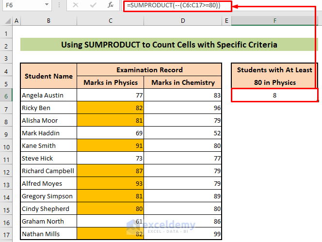Click the title 'Using SUMPRODUCT to Count Cells'
This screenshot has height=242, width=322.
pos(169,45)
